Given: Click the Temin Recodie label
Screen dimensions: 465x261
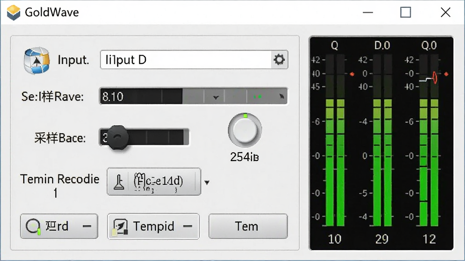Looking at the screenshot, I should click(x=59, y=179).
